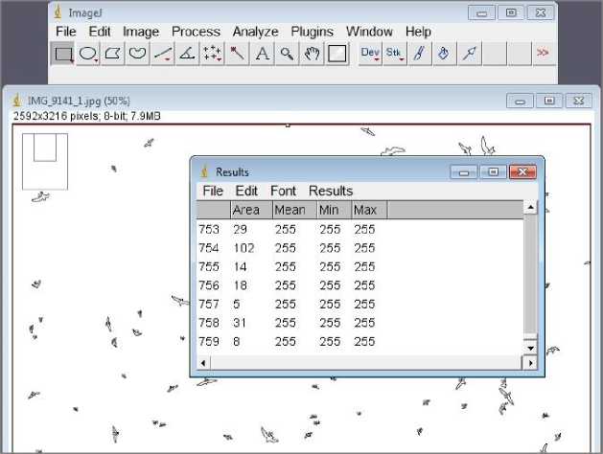Open the ImageJ File menu
Viewport: 603px width, 454px height.
66,32
